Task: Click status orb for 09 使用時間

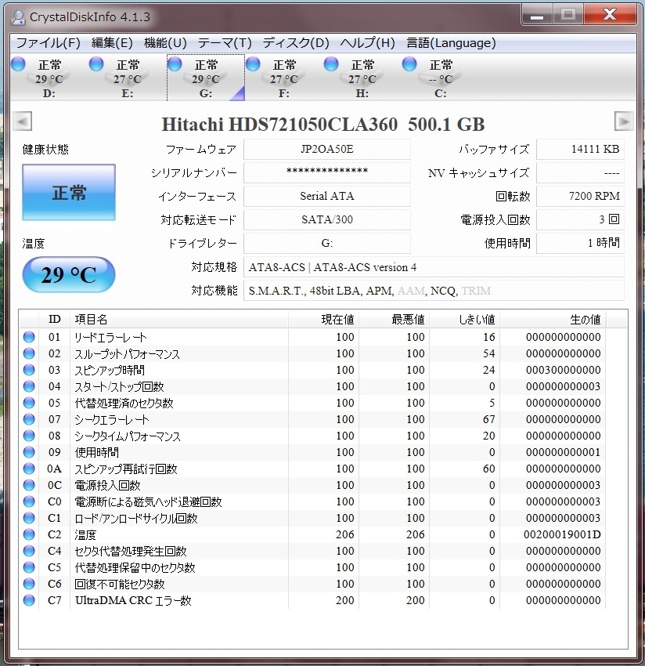Action: tap(29, 452)
